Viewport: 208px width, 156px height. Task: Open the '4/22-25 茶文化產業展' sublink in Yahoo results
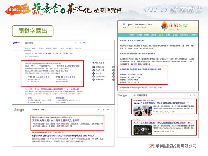pyautogui.click(x=66, y=77)
